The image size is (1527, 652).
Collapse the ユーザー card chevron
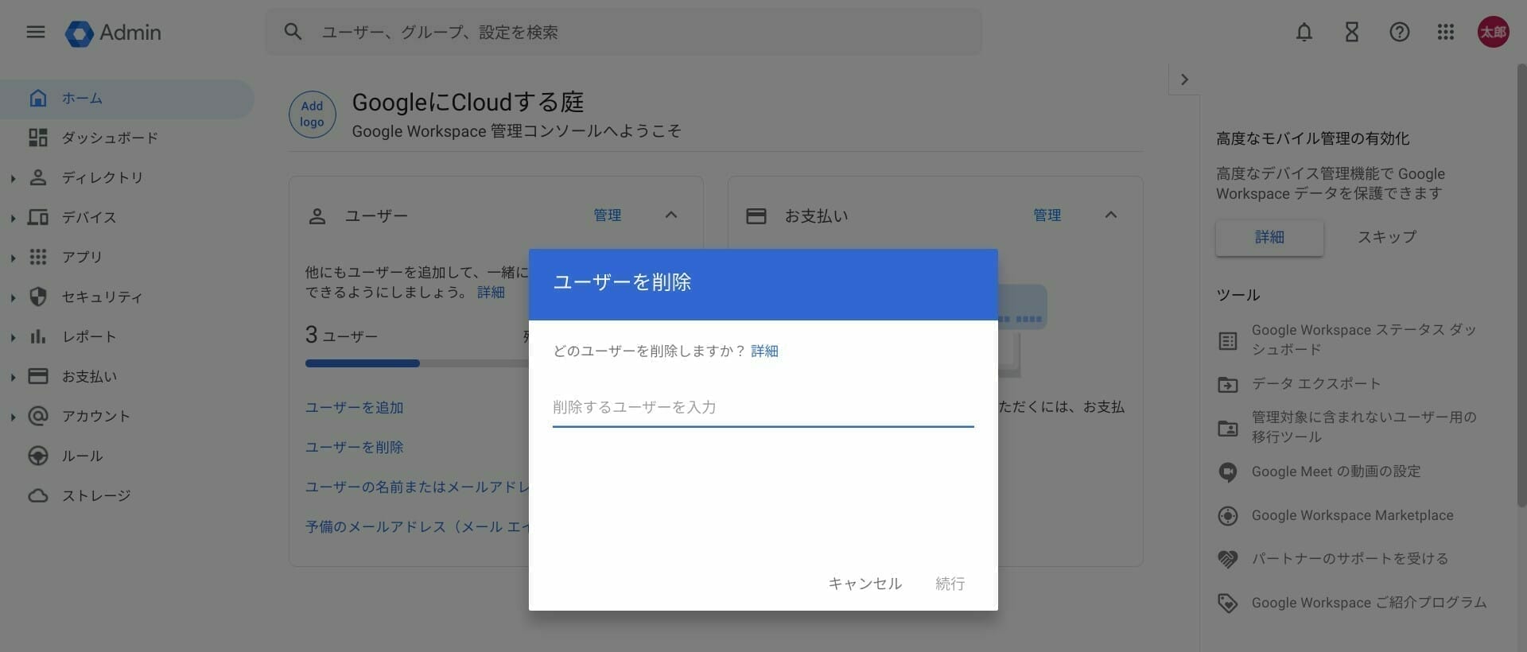pos(671,215)
